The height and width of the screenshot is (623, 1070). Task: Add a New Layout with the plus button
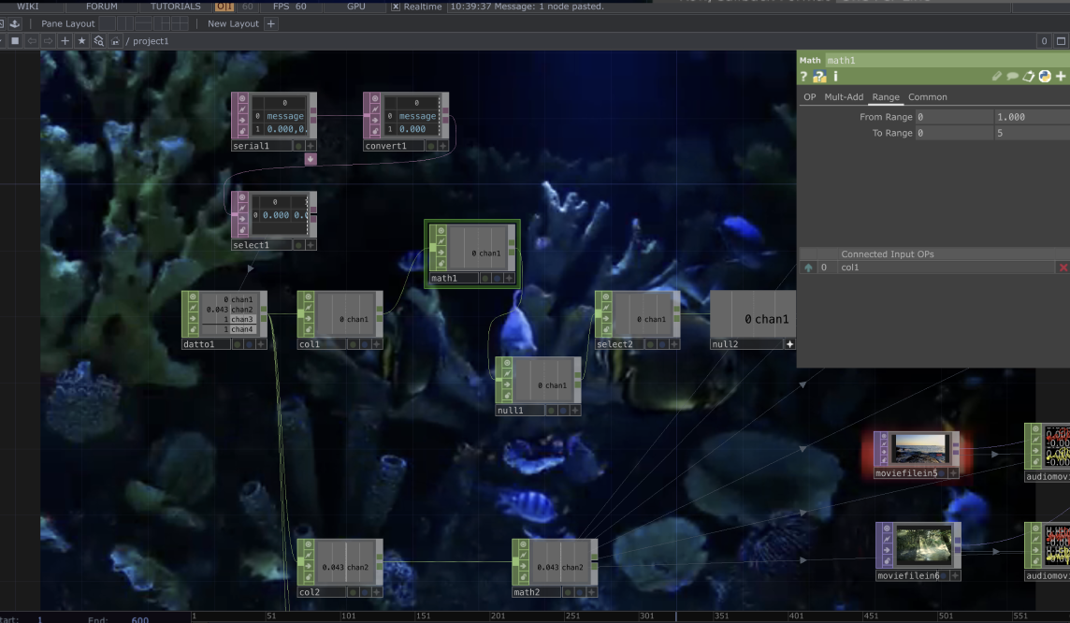pyautogui.click(x=271, y=23)
